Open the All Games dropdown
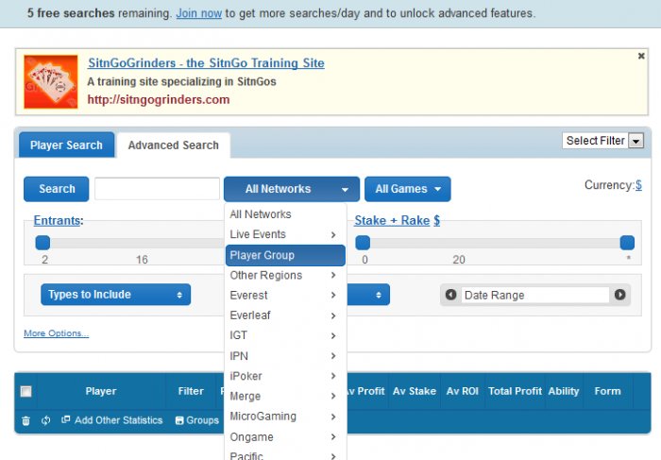The height and width of the screenshot is (460, 661). (x=407, y=189)
